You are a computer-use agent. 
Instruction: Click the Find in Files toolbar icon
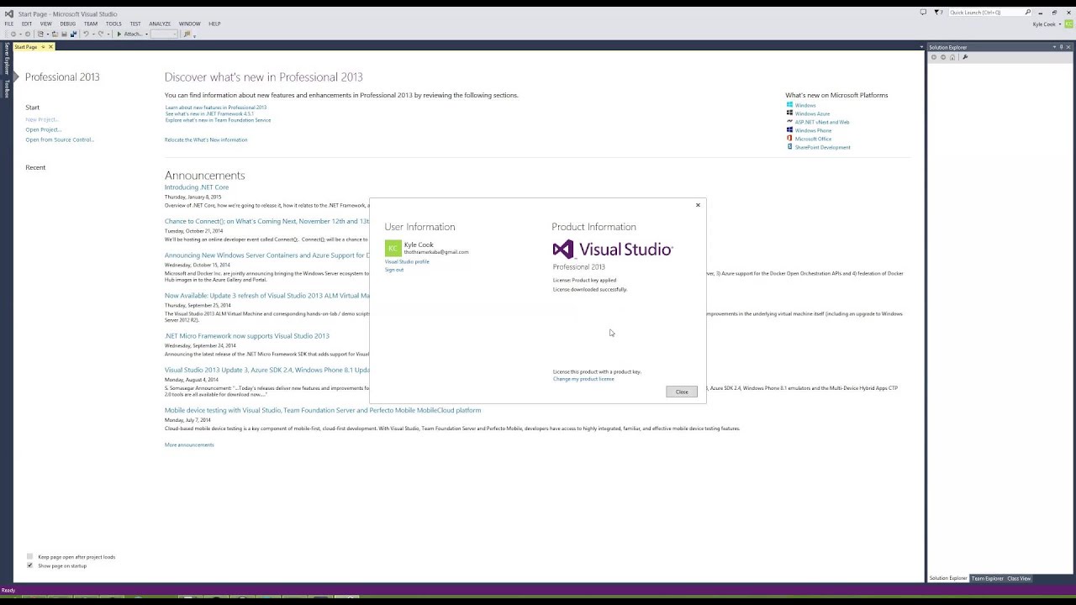187,34
